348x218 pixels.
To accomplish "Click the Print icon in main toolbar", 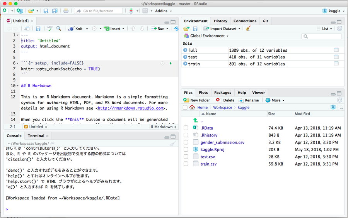I will click(66, 11).
